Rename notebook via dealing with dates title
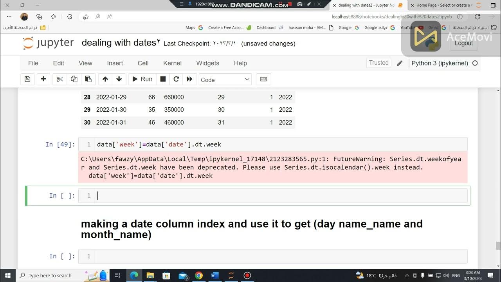501x282 pixels. coord(121,43)
